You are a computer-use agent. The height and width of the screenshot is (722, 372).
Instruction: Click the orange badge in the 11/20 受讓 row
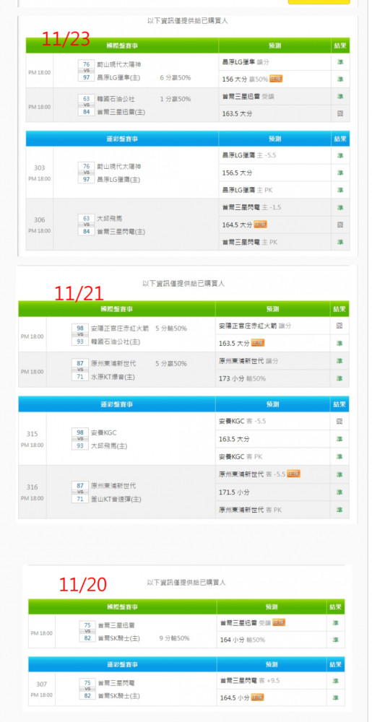[279, 622]
